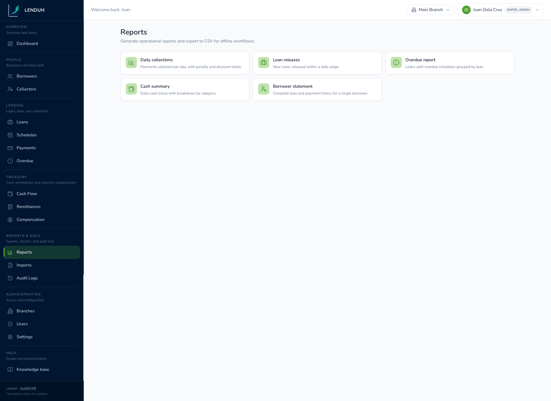Click the Cash Flow wallet icon
The image size is (551, 401).
click(x=10, y=194)
